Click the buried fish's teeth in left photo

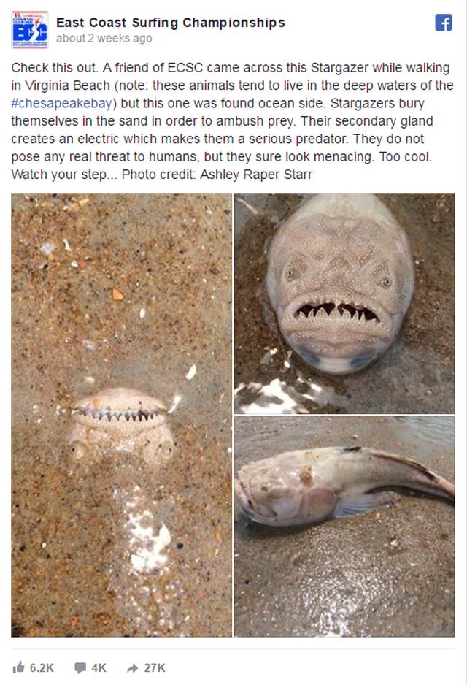click(117, 413)
